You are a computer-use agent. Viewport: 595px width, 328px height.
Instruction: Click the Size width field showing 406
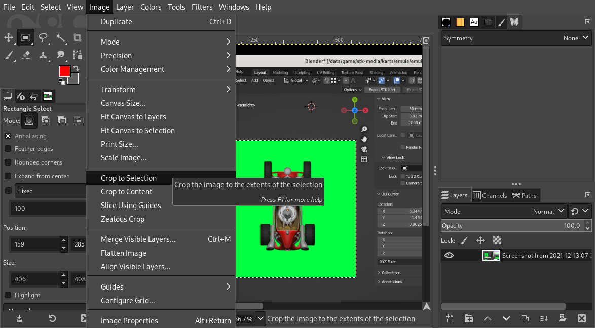(x=35, y=279)
